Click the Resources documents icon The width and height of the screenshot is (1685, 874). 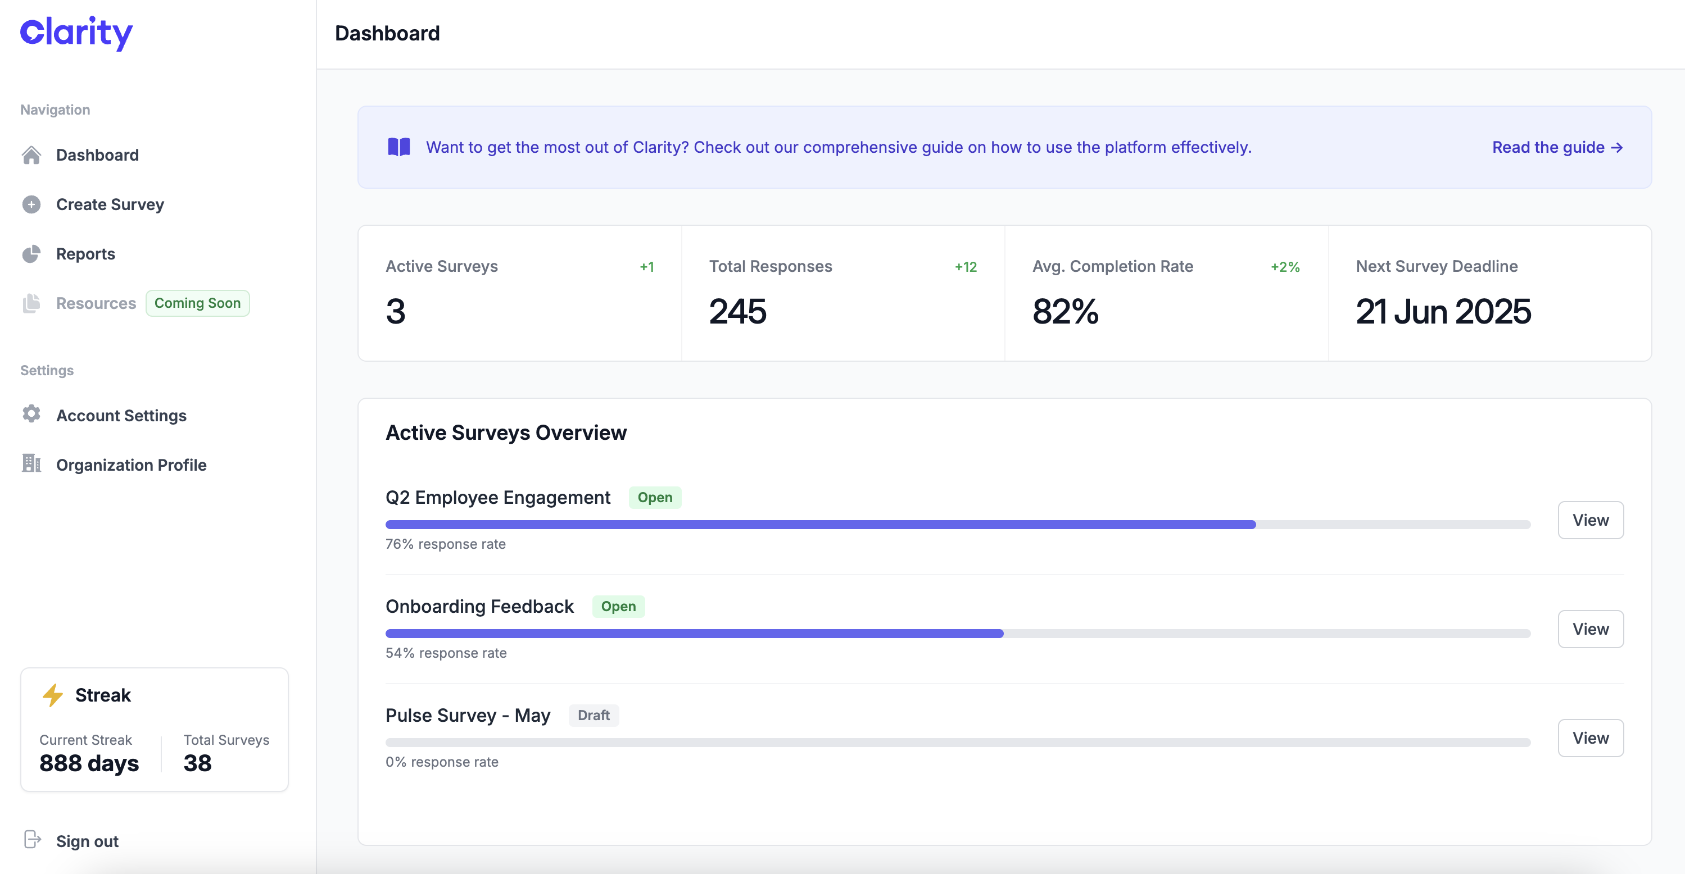tap(31, 303)
